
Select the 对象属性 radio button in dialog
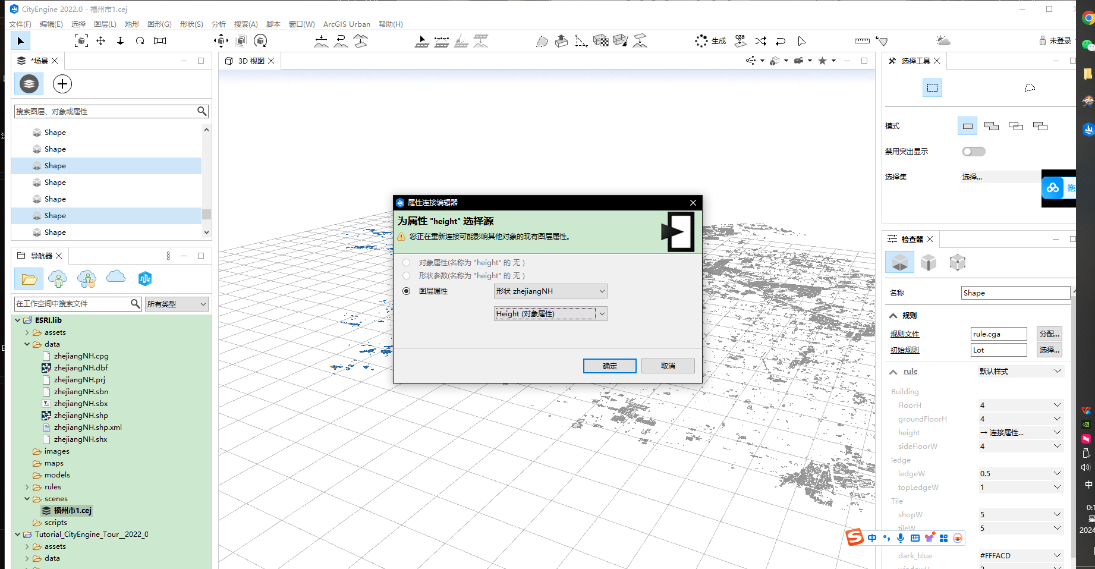pos(407,262)
